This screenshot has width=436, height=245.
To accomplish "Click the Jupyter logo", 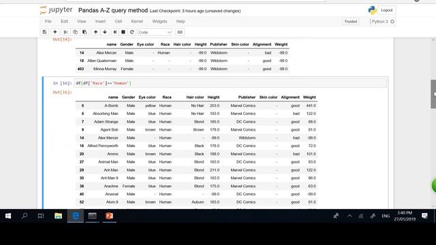I will [x=56, y=10].
